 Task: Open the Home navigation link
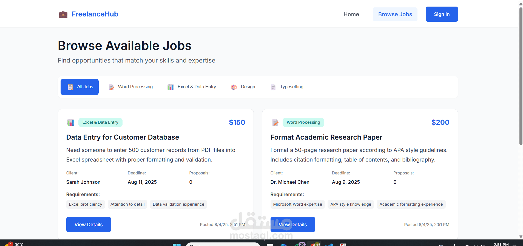pos(351,14)
